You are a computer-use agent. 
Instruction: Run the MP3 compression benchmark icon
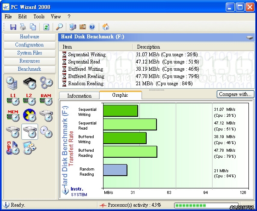(13, 148)
